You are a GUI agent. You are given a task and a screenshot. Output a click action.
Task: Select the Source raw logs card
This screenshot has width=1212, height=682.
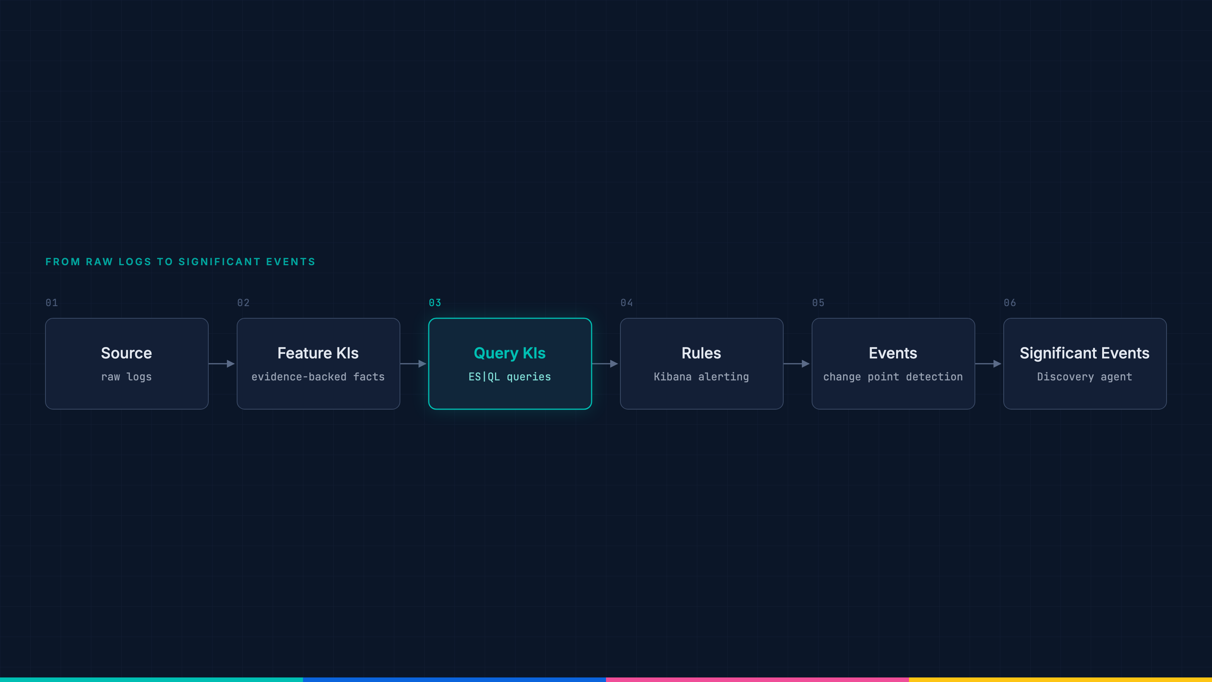pyautogui.click(x=127, y=363)
